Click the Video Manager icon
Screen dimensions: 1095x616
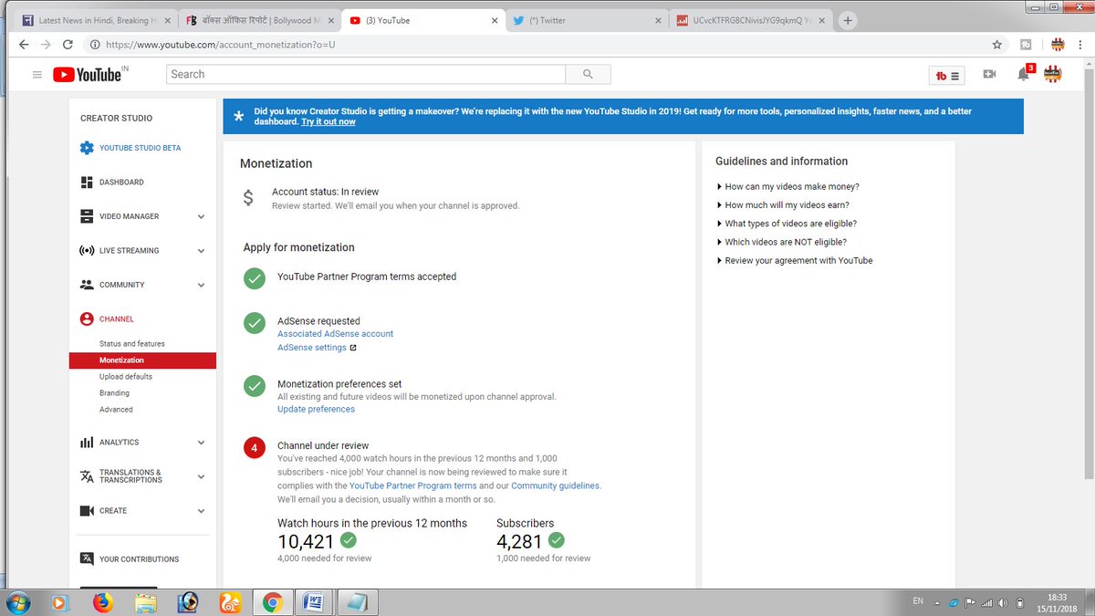tap(87, 216)
